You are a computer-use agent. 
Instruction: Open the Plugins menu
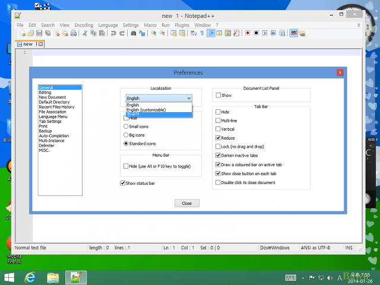click(x=182, y=25)
